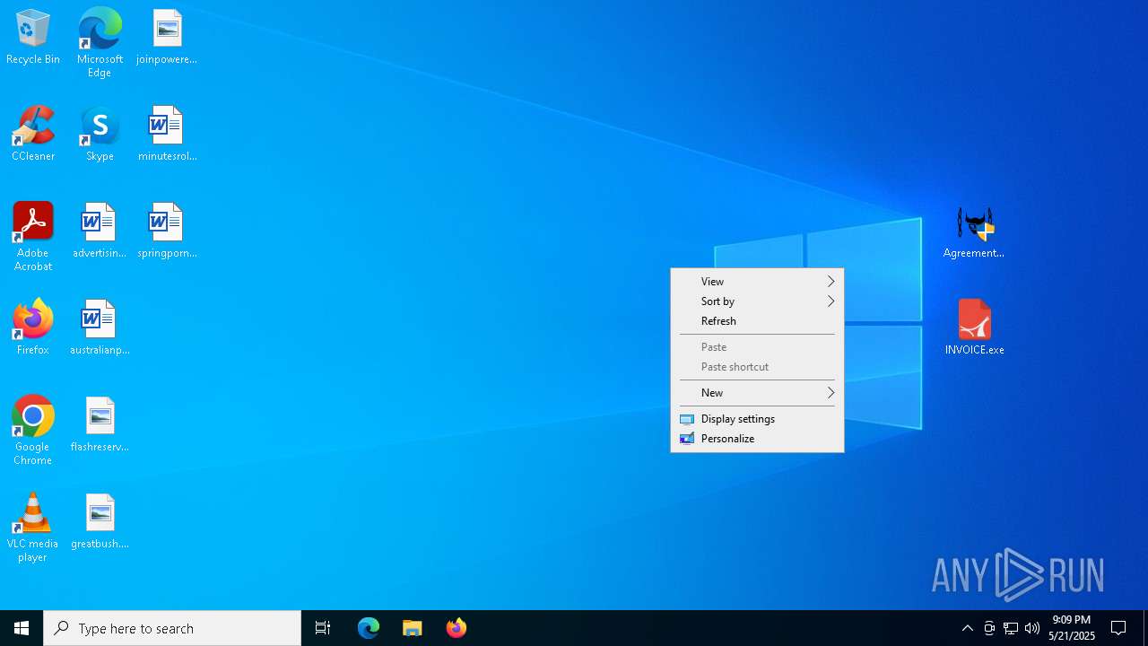The width and height of the screenshot is (1148, 646).
Task: Open the Windows Start menu
Action: click(x=22, y=628)
